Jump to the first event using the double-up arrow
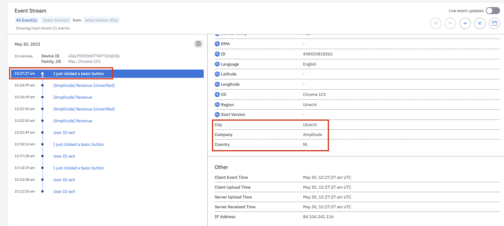Image resolution: width=504 pixels, height=226 pixels. coord(435,24)
